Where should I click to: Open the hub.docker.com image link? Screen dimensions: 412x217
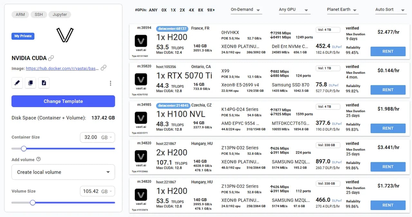(62, 68)
